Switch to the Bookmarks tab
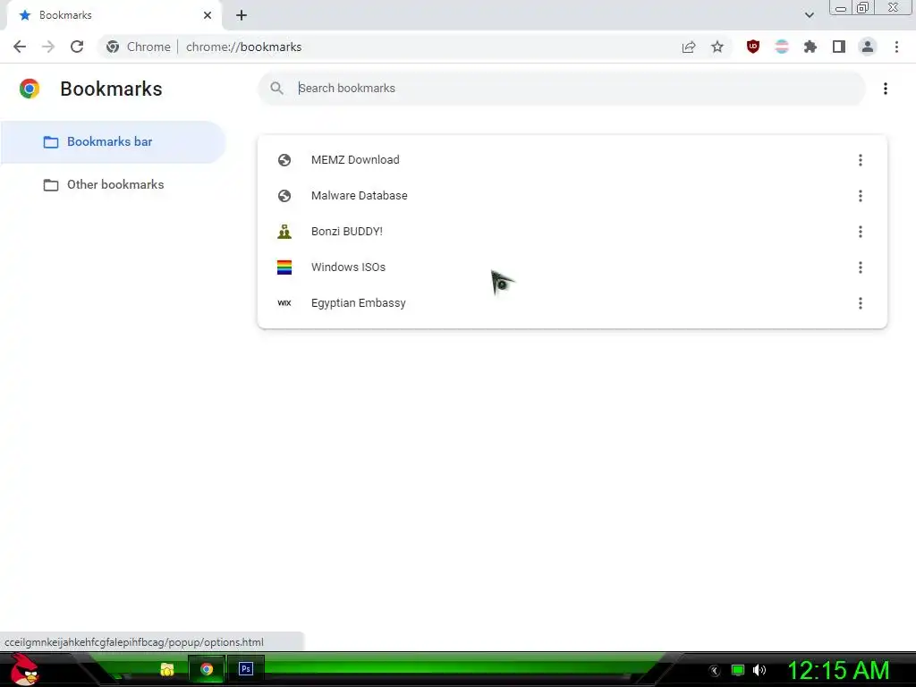 click(114, 15)
